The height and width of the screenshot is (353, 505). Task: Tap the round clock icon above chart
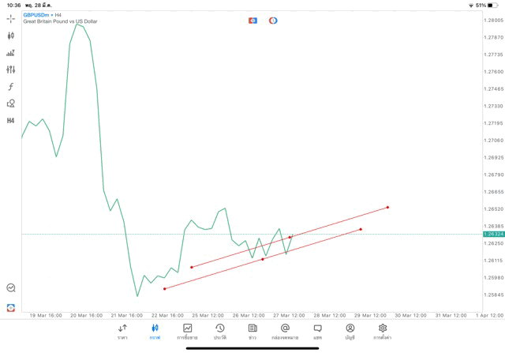point(273,21)
